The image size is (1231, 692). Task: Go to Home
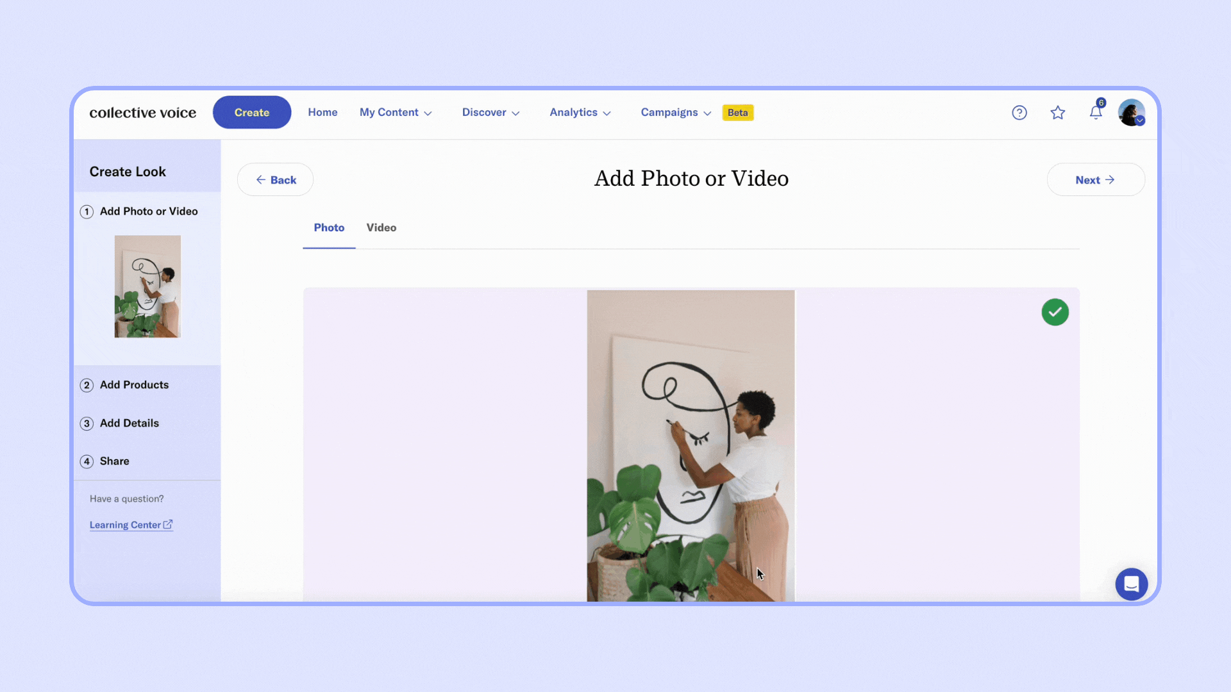point(322,112)
